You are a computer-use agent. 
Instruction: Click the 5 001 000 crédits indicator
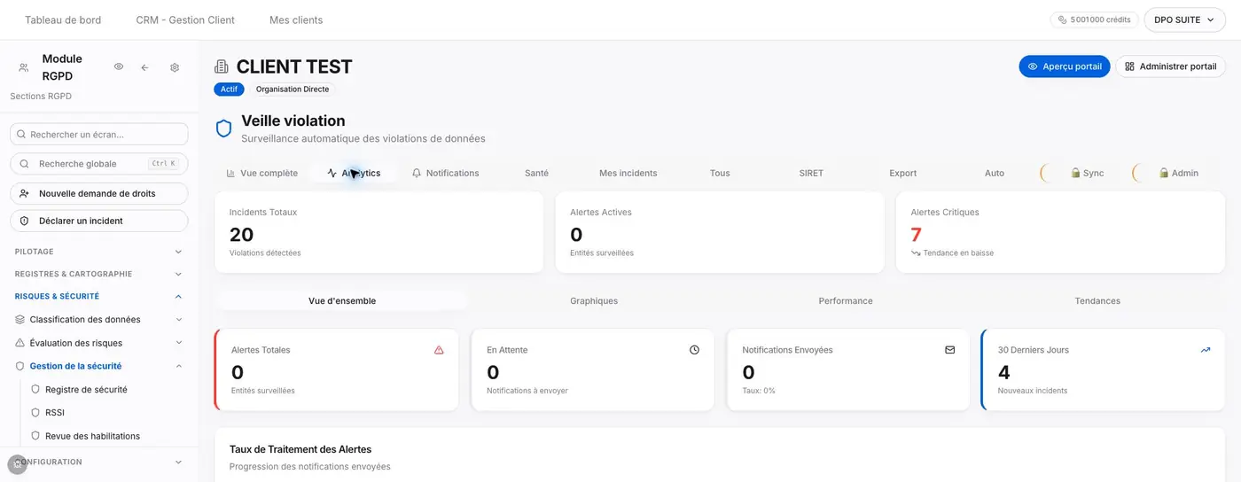click(x=1094, y=19)
